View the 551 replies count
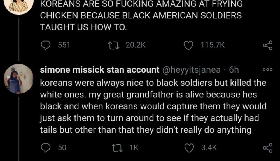 [64, 45]
